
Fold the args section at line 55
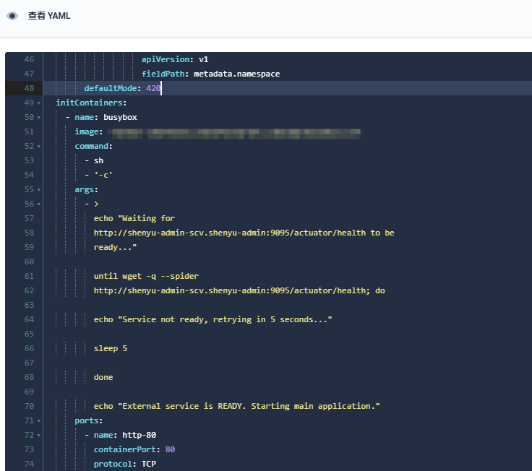tap(38, 190)
